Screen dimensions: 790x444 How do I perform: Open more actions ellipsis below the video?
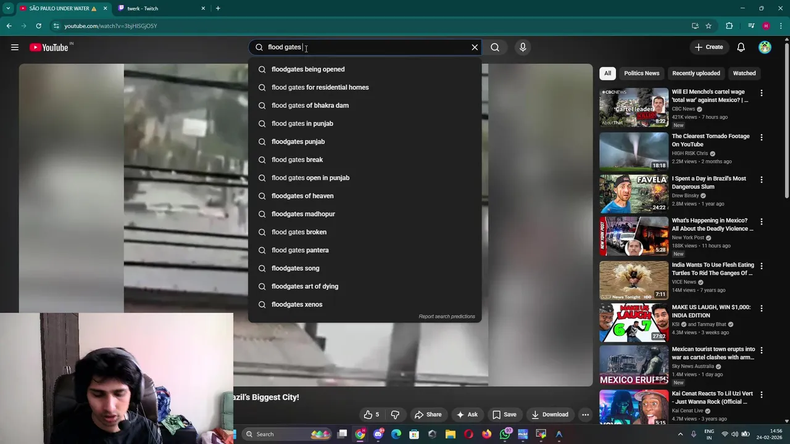[585, 414]
